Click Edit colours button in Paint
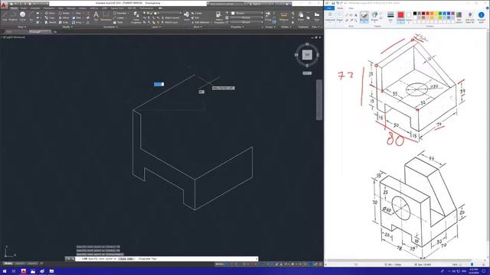This screenshot has width=490, height=275. click(459, 17)
